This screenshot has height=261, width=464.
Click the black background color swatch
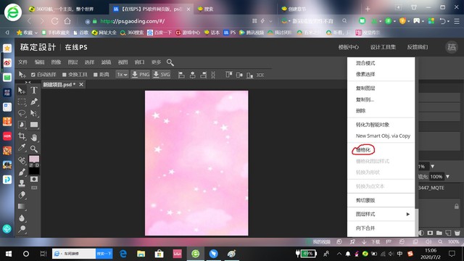tap(34, 171)
